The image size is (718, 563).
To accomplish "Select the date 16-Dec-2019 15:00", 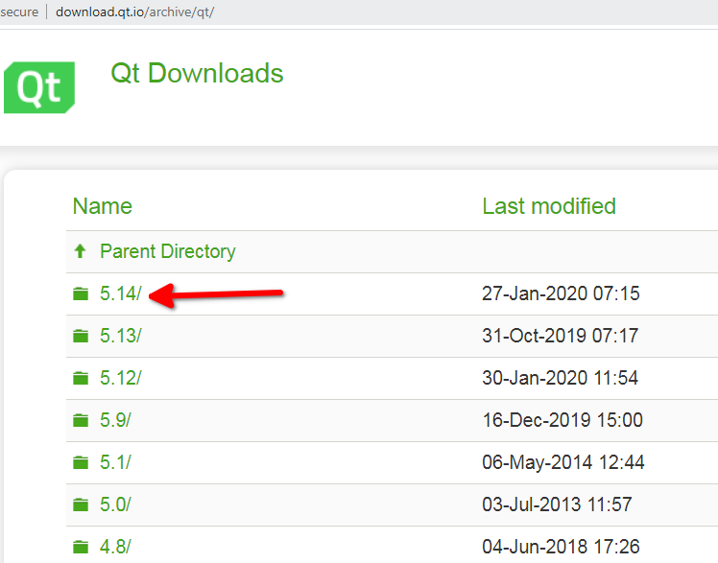I will click(562, 420).
